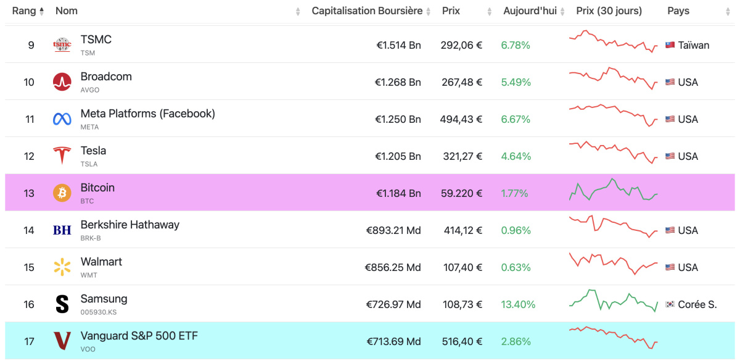Viewport: 740px width, 363px height.
Task: Sort table by Rang column
Action: [x=28, y=10]
